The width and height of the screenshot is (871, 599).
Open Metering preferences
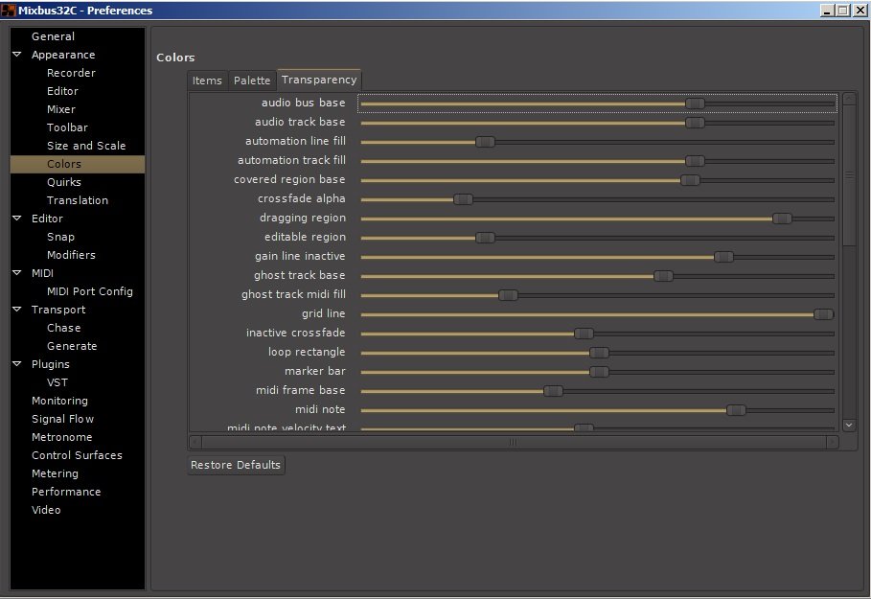pos(55,473)
